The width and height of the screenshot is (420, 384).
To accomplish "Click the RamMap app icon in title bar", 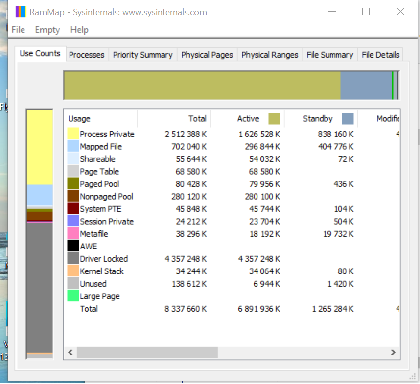I will coord(21,12).
